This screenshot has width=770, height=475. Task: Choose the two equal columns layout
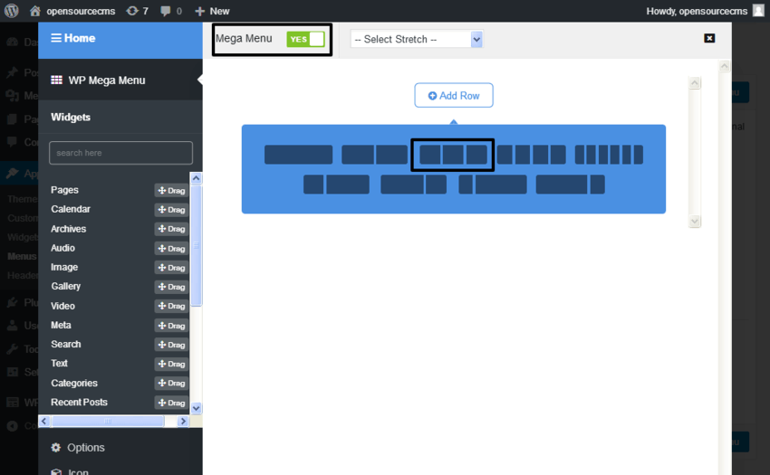[374, 155]
